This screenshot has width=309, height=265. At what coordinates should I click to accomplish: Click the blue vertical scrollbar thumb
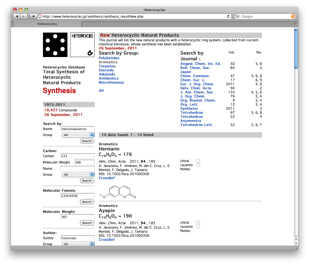coord(296,49)
